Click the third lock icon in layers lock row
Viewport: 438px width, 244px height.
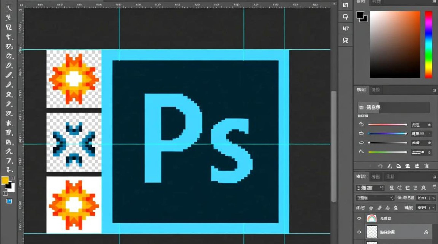[387, 208]
